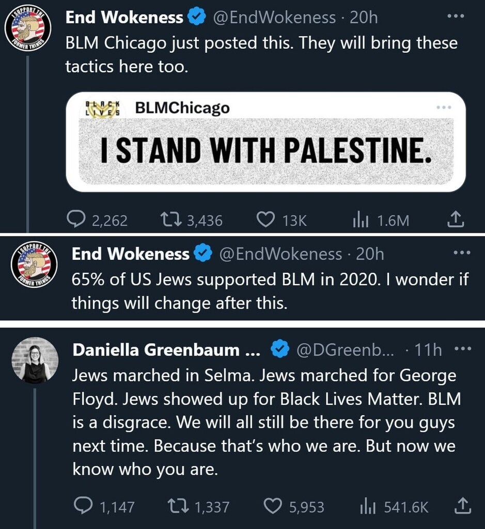
Task: Reply to the BLM Chicago tweet with 2,262 replies
Action: [x=77, y=221]
